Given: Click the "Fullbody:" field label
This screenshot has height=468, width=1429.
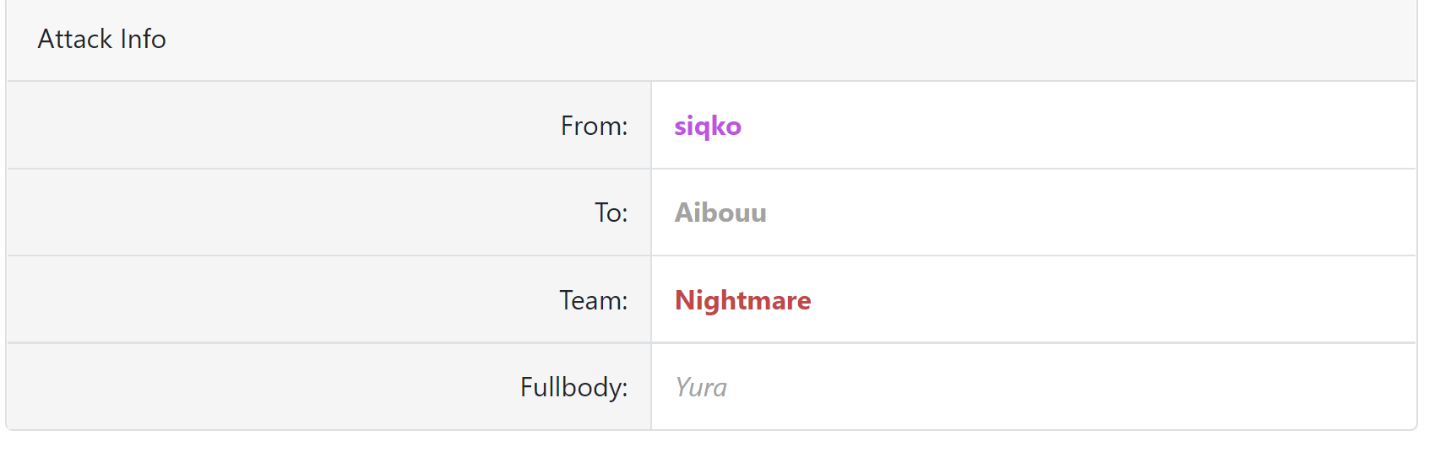Looking at the screenshot, I should pos(573,387).
